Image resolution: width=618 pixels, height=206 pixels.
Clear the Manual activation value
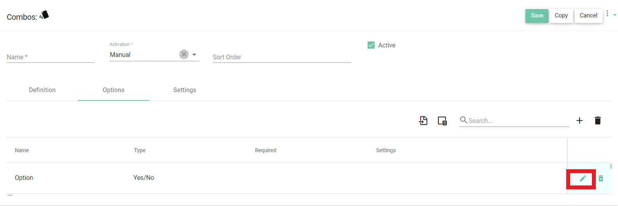point(184,55)
